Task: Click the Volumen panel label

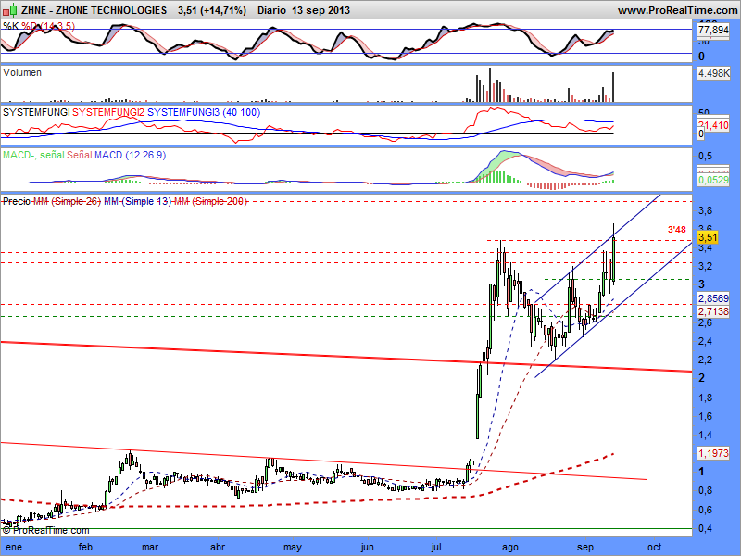Action: point(21,72)
